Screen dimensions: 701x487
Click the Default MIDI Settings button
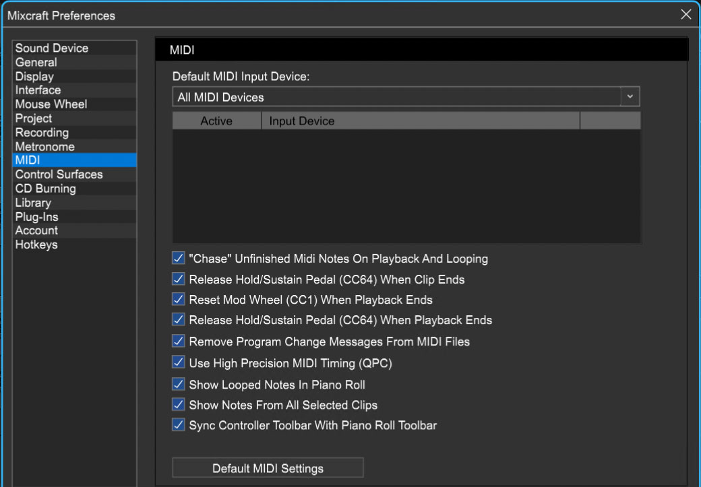(268, 467)
